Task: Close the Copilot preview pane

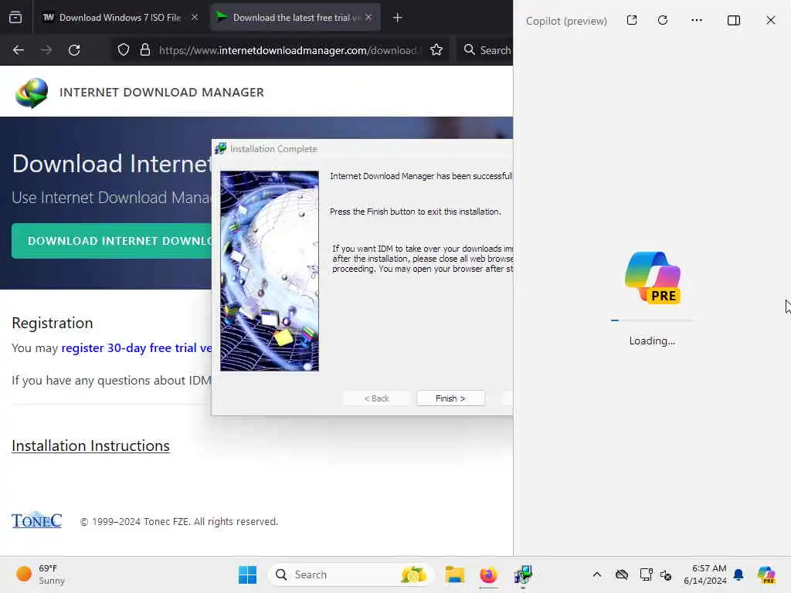Action: (x=771, y=20)
